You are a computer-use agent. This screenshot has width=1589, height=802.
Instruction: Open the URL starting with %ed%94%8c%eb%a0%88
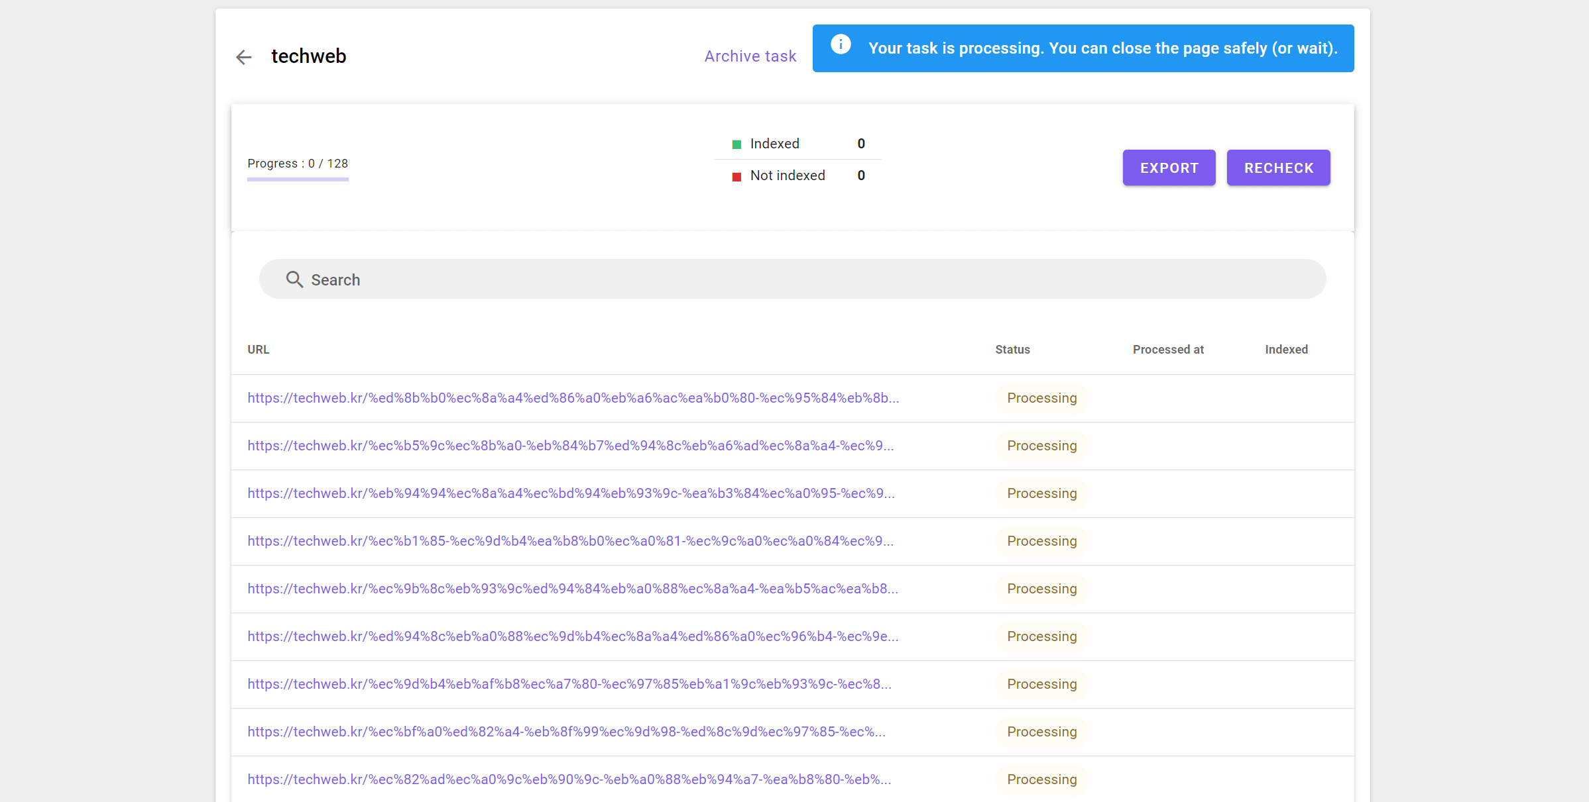click(x=573, y=636)
